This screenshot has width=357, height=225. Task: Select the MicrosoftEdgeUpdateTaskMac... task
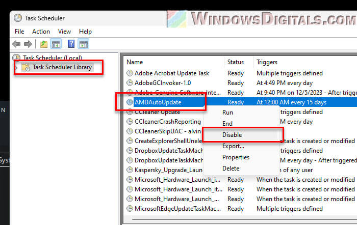[177, 209]
